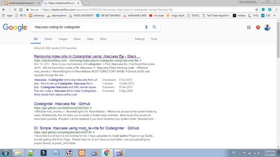Open Google notifications red badge
280x157 pixels.
click(258, 27)
